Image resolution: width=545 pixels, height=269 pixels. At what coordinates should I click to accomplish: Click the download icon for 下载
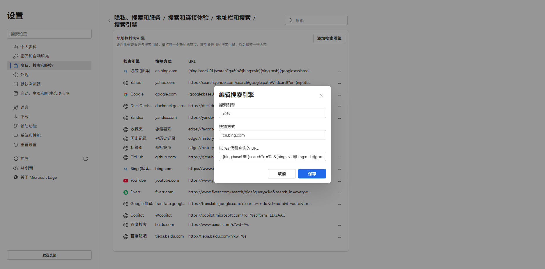[x=16, y=117]
